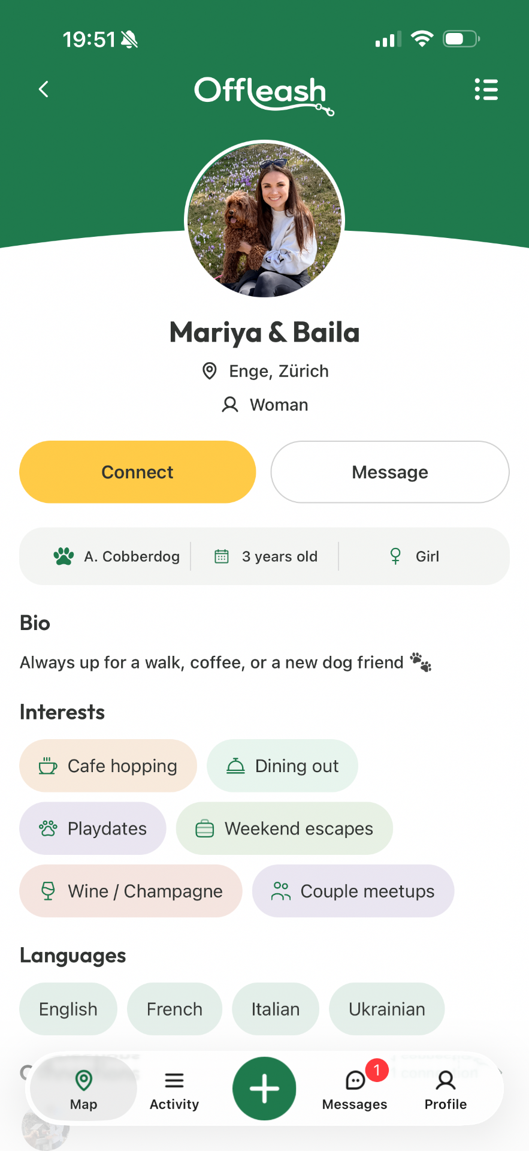
Task: Tap the Couple meetups chip
Action: (353, 891)
